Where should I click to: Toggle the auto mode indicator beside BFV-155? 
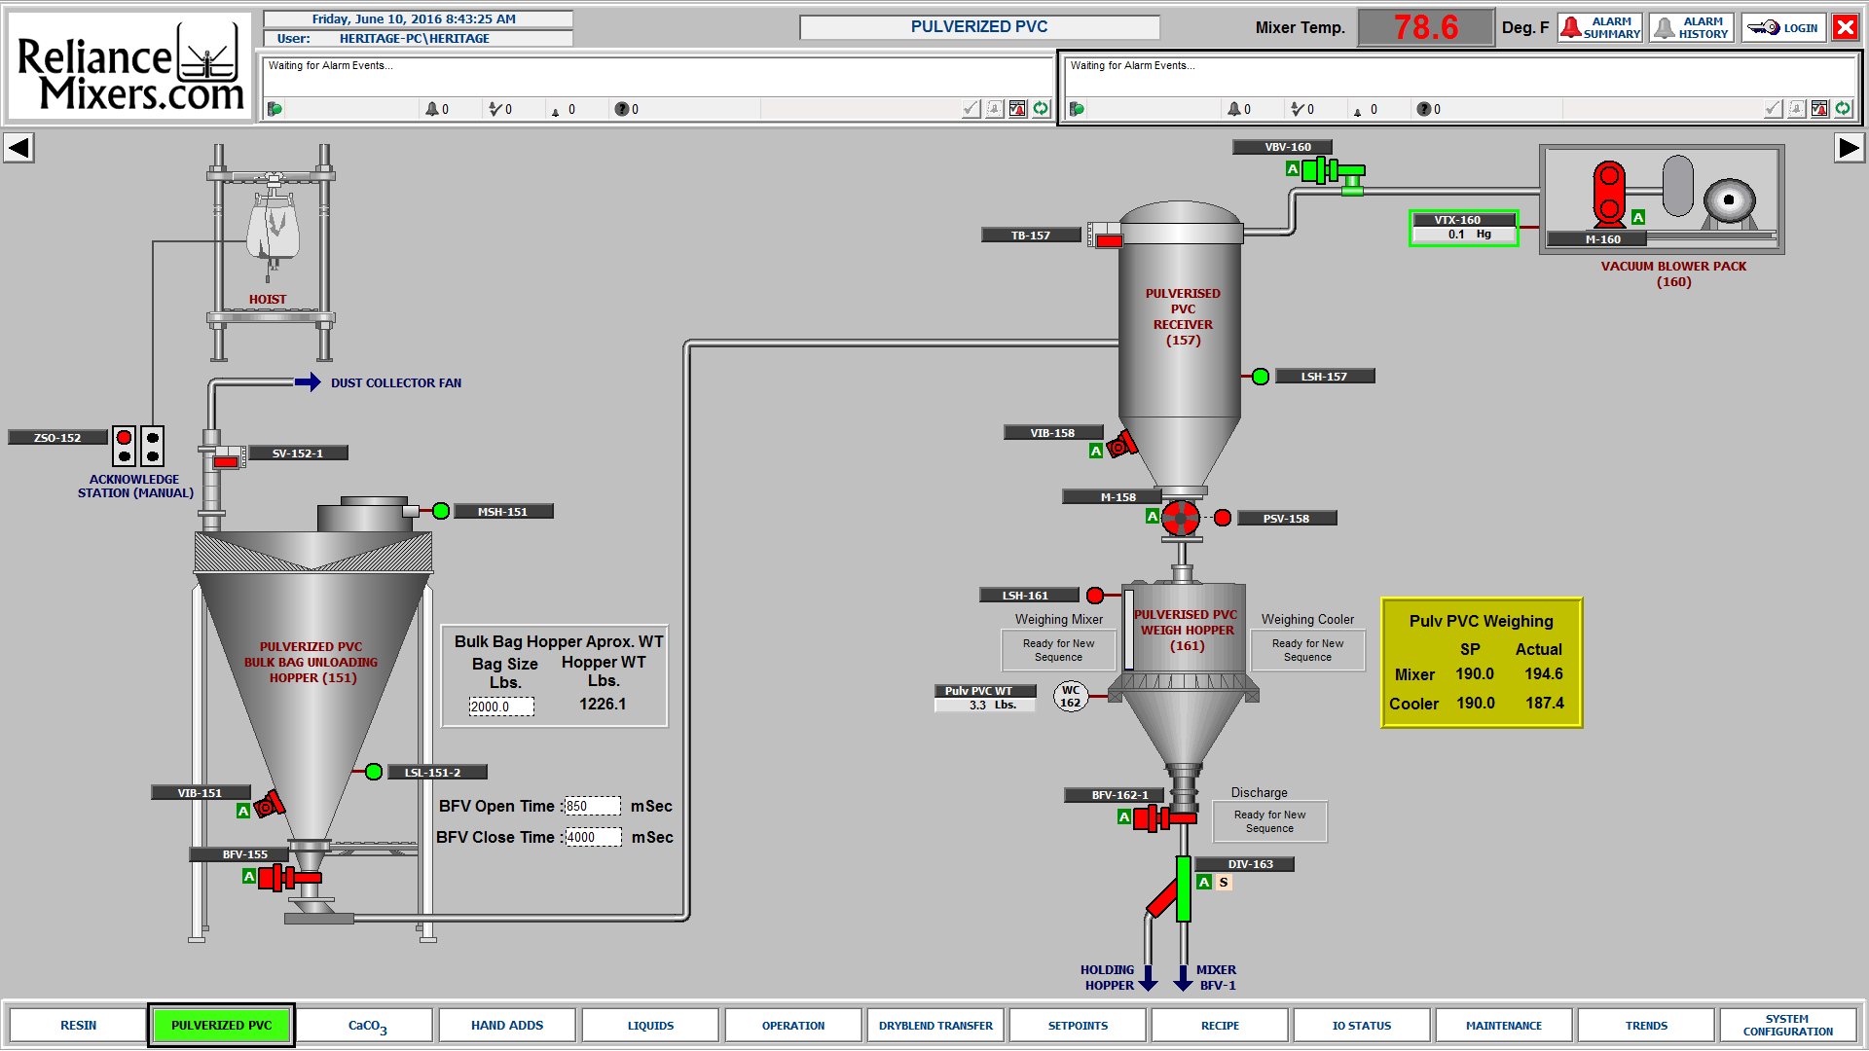point(249,877)
